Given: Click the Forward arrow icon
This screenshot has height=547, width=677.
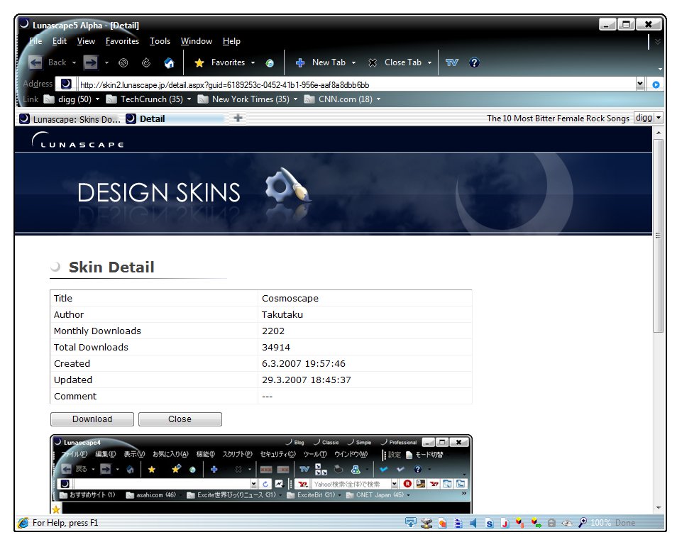Looking at the screenshot, I should click(x=91, y=62).
